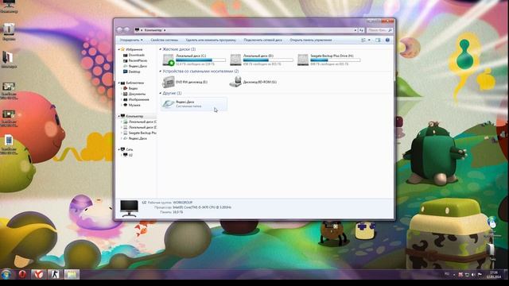
Task: Click the Explorer taskbar button
Action: click(72, 274)
